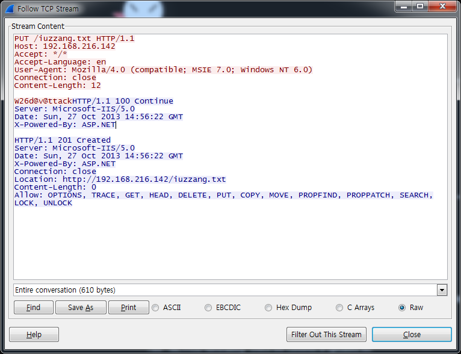The image size is (461, 354).
Task: Click the 'Host: 192.168.216.142' line
Action: pos(64,46)
